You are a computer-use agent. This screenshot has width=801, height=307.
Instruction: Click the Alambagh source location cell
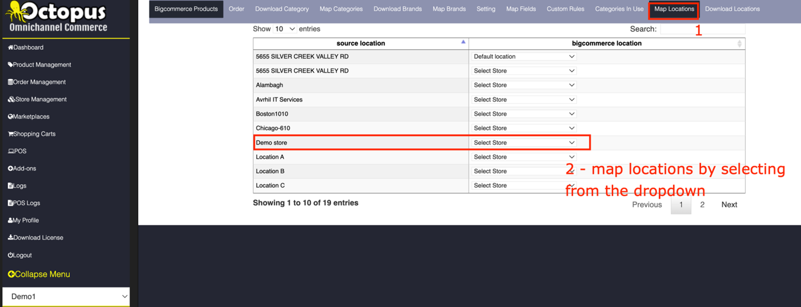pos(361,85)
